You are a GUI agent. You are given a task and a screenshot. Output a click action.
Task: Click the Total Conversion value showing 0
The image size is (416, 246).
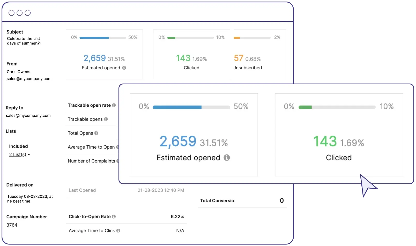tap(282, 200)
